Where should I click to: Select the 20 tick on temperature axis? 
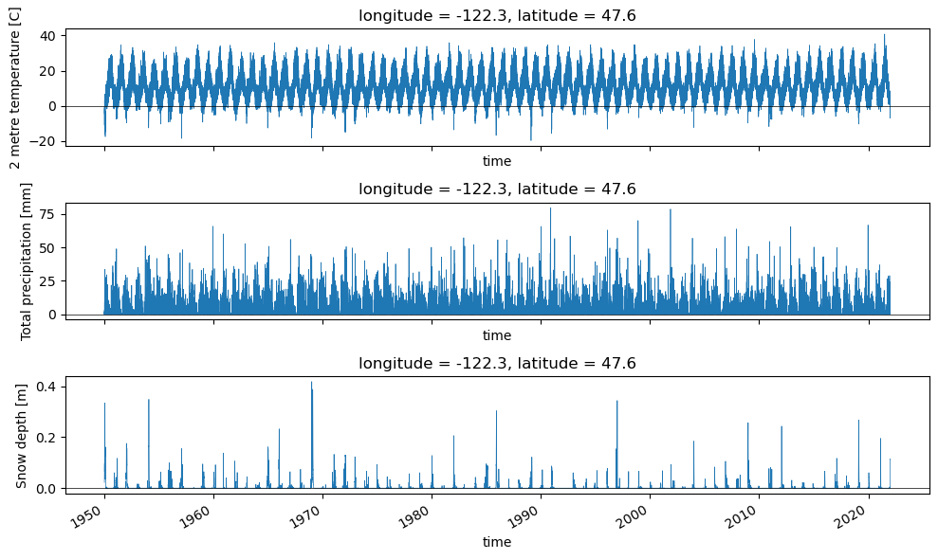[x=48, y=71]
